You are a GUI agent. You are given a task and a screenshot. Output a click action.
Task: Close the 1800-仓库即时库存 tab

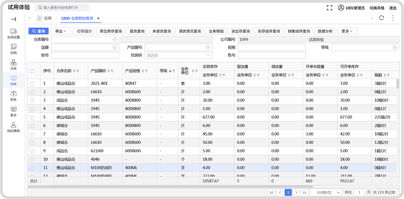[x=98, y=18]
